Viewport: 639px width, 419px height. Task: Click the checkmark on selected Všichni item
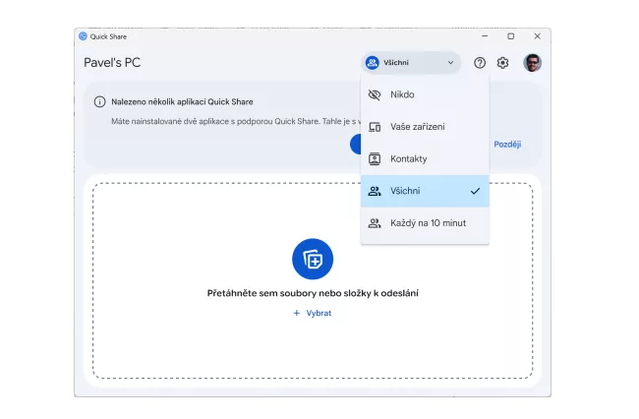[x=475, y=191]
